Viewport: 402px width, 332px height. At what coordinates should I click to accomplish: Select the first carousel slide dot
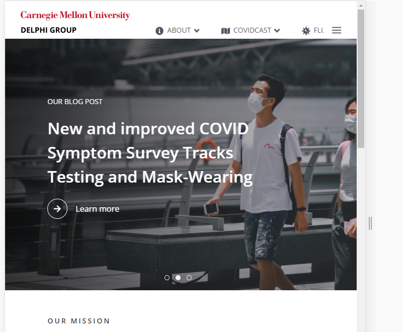click(167, 278)
